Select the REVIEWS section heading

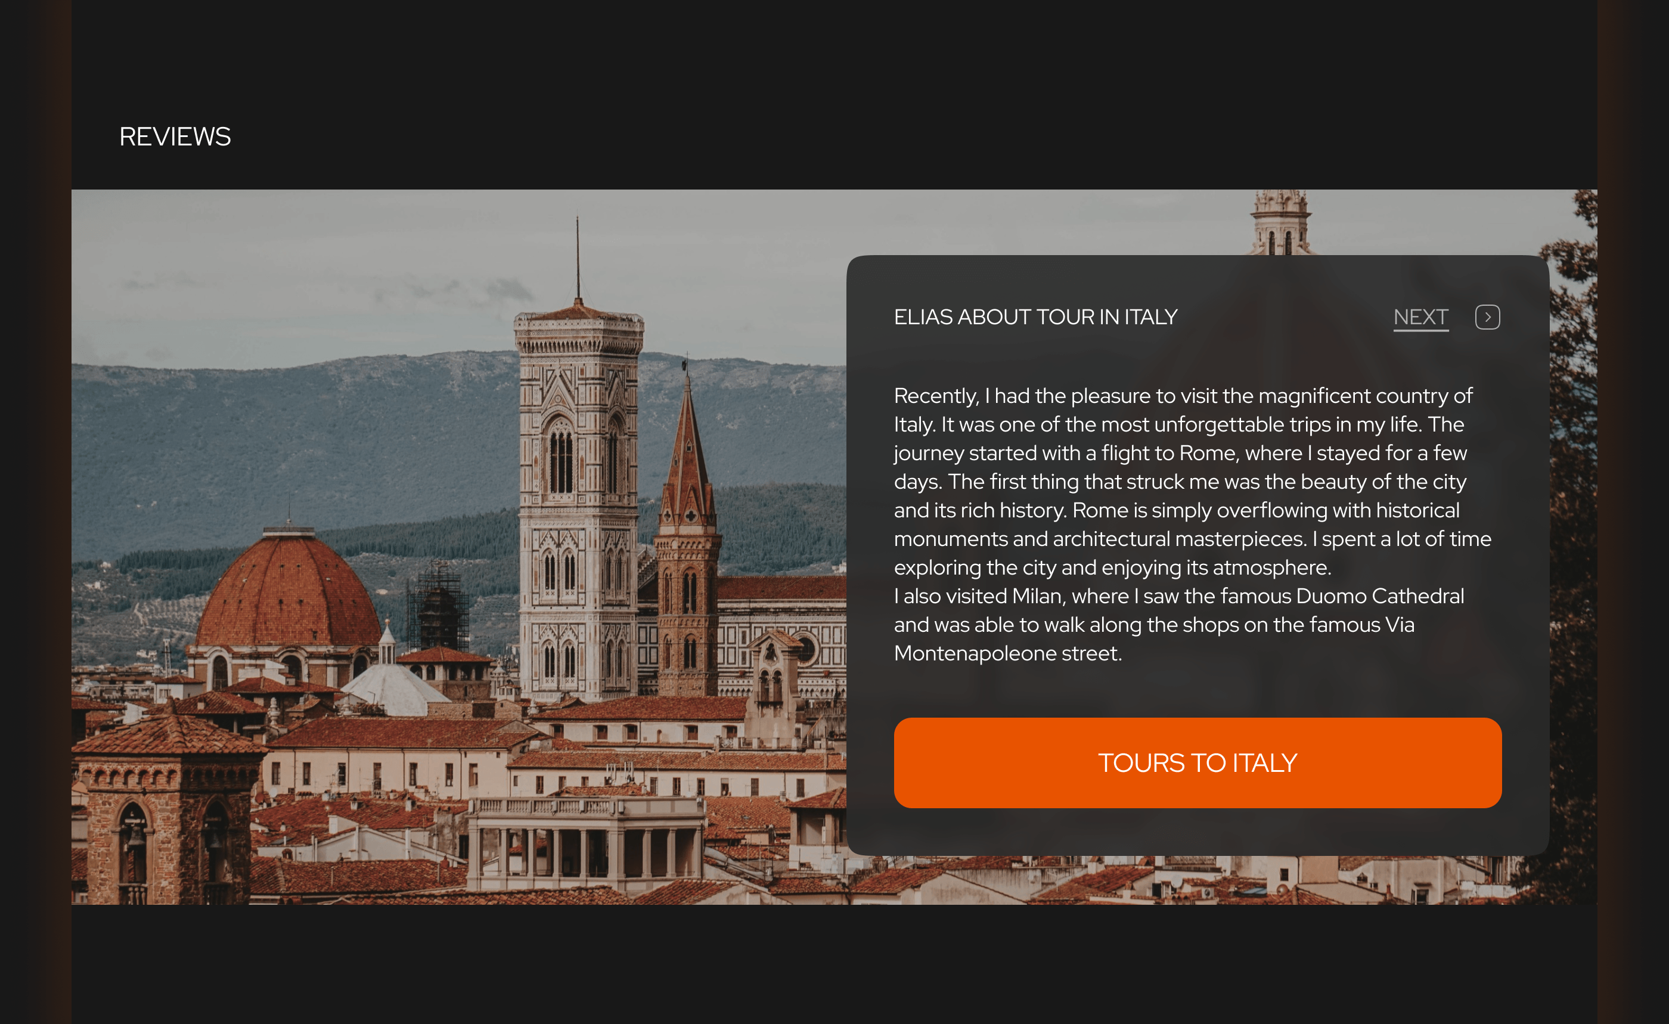point(175,136)
